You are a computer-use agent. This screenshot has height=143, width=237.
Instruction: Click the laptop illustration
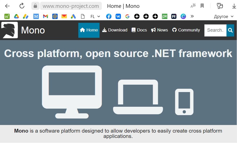coord(138,97)
